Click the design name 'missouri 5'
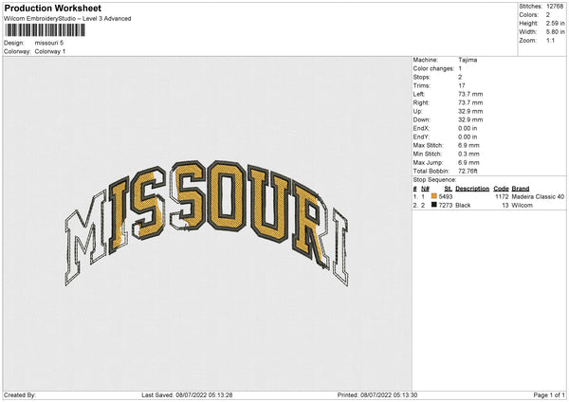This screenshot has height=402, width=569. point(49,43)
